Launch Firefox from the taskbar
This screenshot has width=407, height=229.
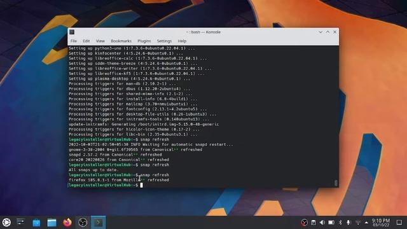[67, 223]
